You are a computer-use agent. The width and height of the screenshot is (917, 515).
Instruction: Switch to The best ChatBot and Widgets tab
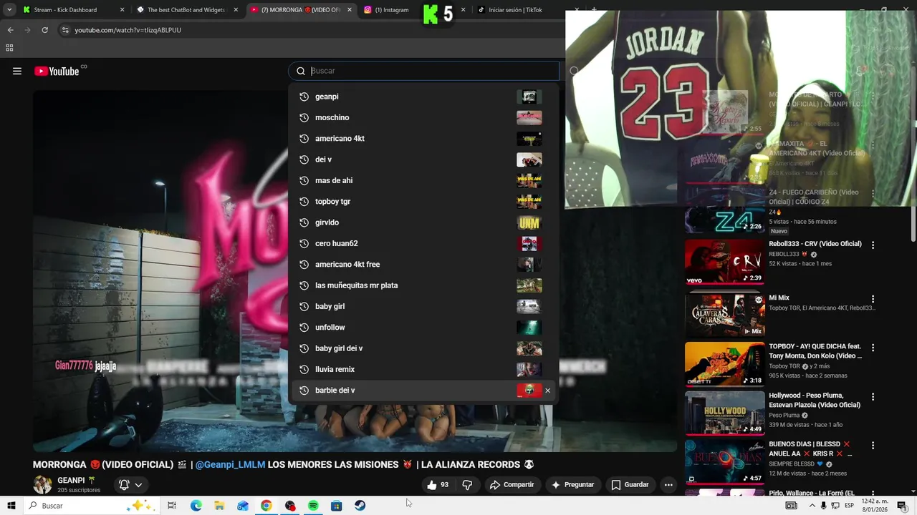pyautogui.click(x=186, y=10)
